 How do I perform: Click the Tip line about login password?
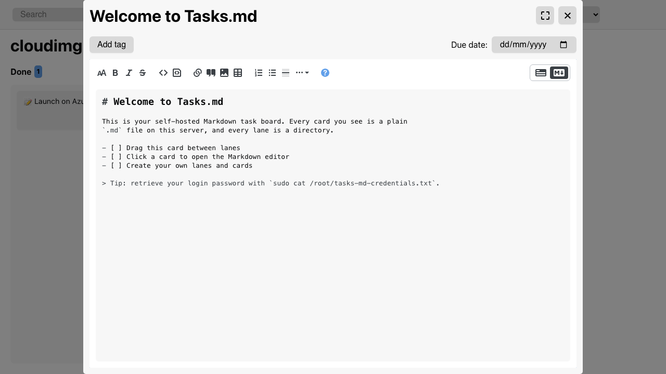[271, 183]
